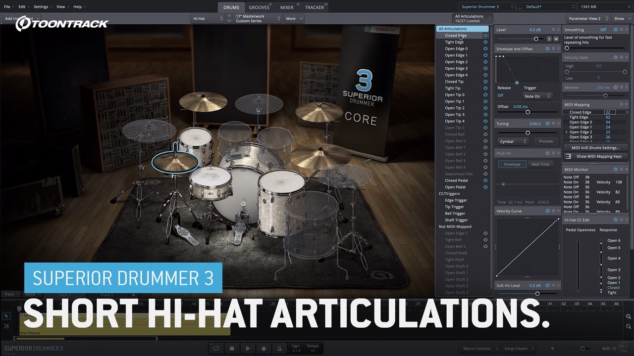
Task: Toggle Velocity Curve power switch
Action: point(547,211)
